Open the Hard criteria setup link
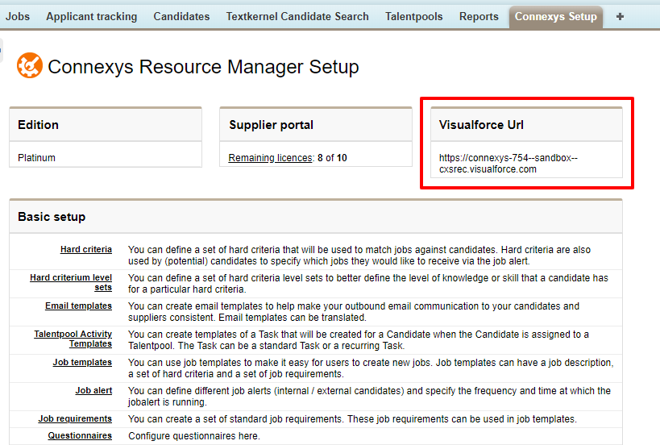The height and width of the screenshot is (445, 660). pyautogui.click(x=86, y=249)
